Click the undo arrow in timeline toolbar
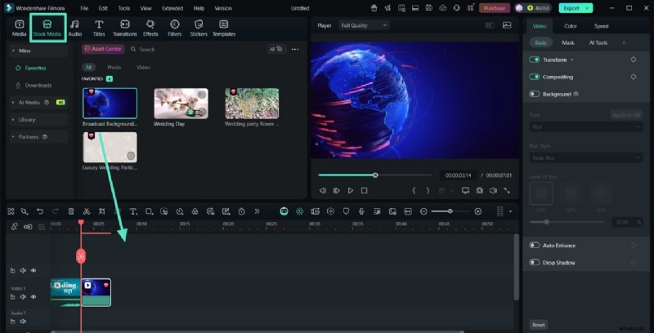This screenshot has height=333, width=654. click(x=40, y=211)
